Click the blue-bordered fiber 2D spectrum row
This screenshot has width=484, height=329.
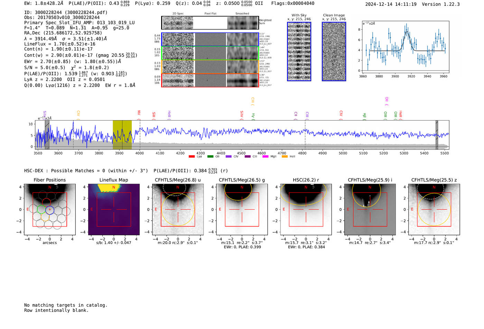click(210, 39)
